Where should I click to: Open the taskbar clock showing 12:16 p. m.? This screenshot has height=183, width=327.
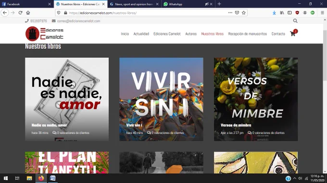pos(317,178)
